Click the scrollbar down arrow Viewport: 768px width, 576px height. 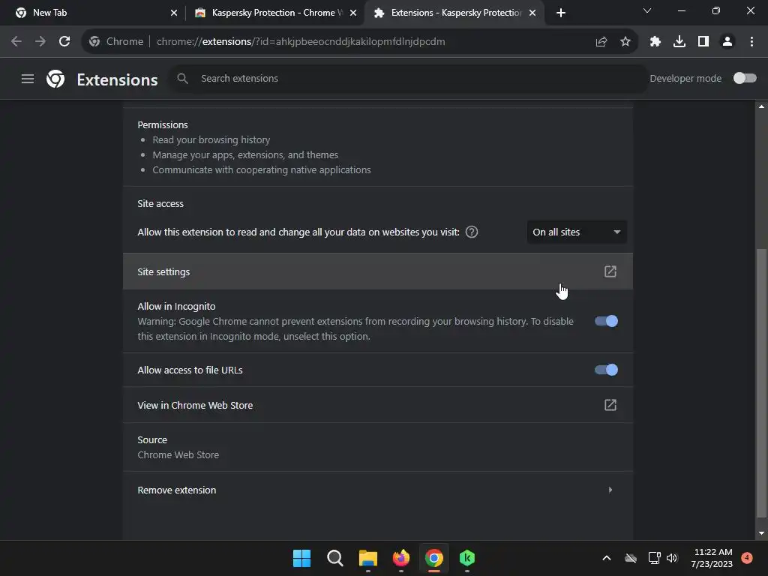tap(761, 533)
